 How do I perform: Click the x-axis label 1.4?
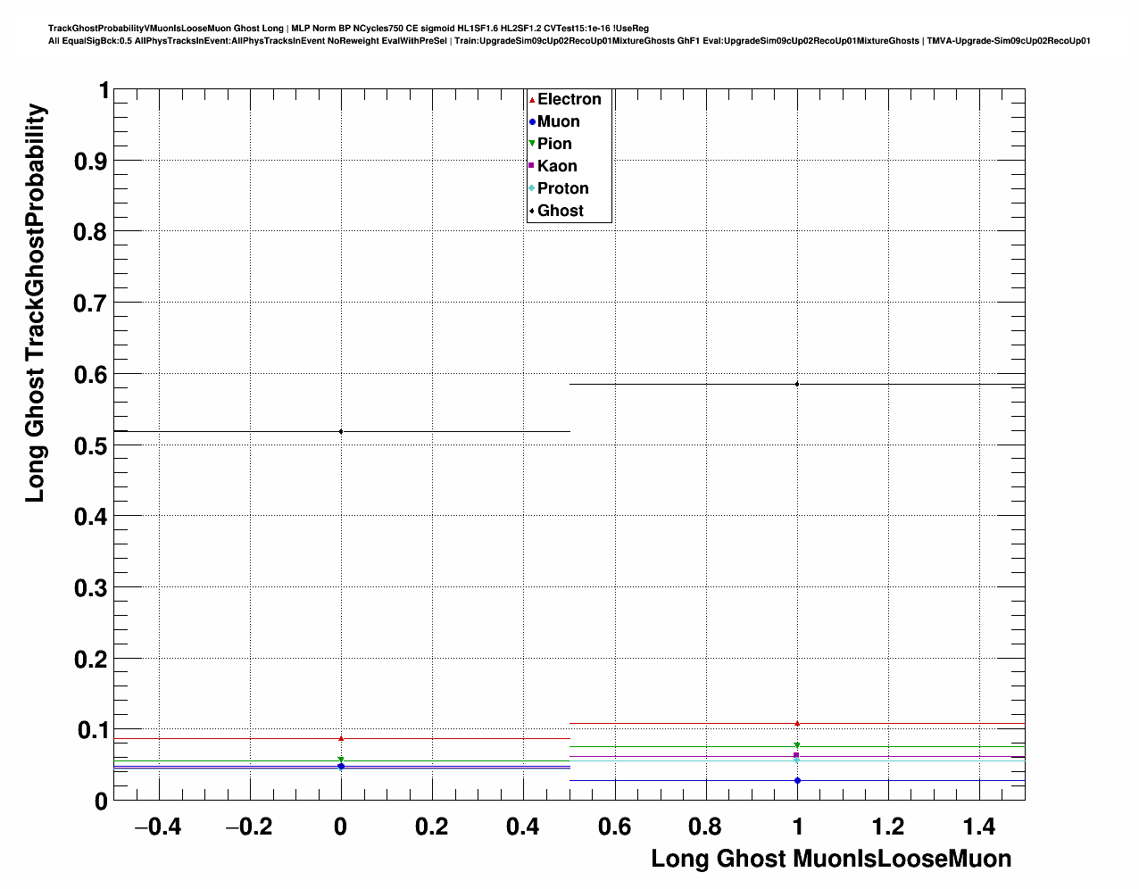[x=979, y=827]
